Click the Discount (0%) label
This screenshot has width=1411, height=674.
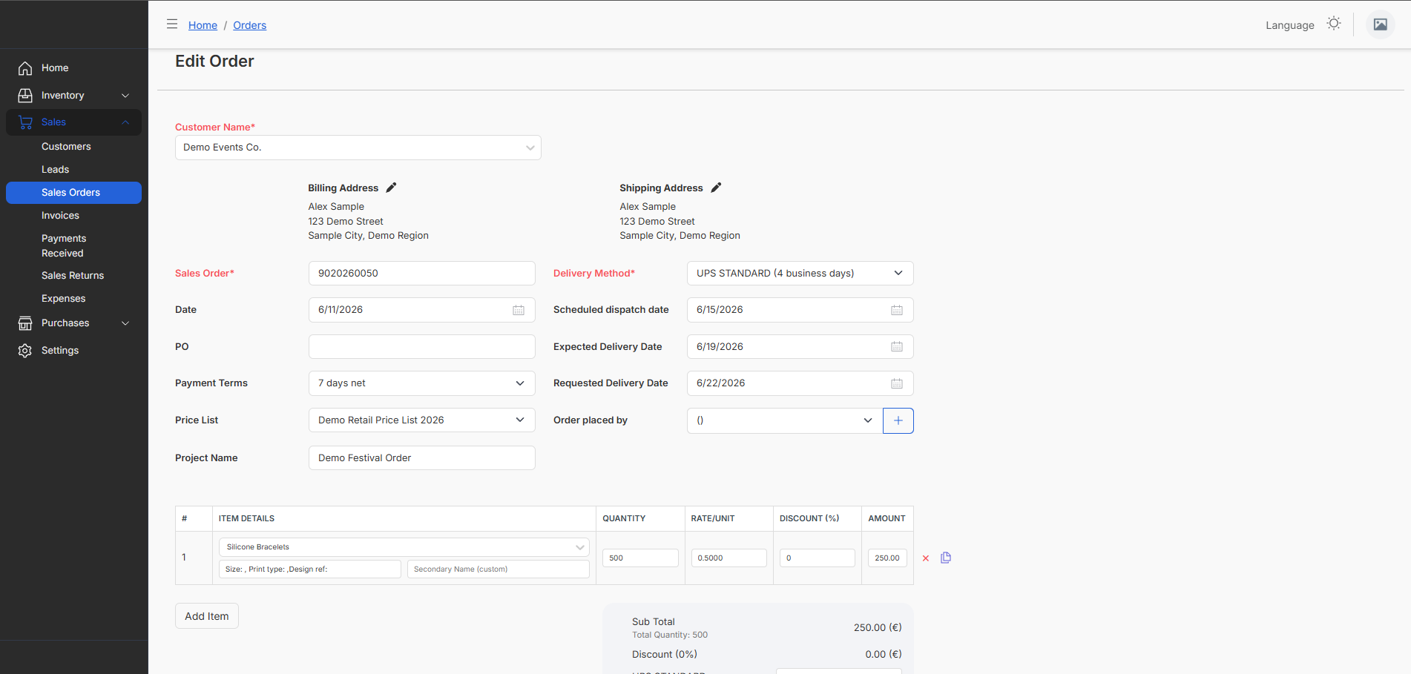665,655
